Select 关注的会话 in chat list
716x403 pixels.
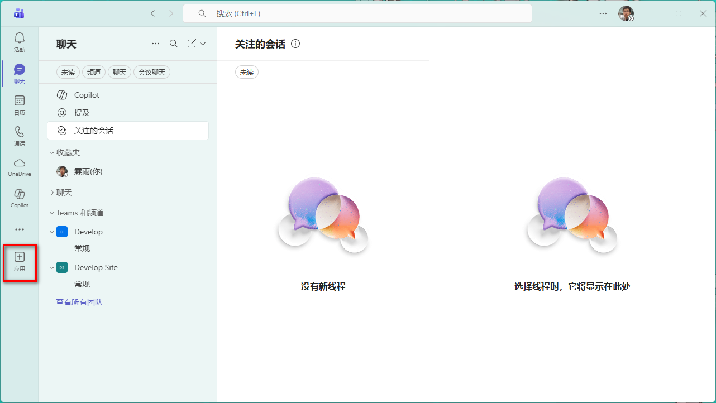(x=128, y=131)
